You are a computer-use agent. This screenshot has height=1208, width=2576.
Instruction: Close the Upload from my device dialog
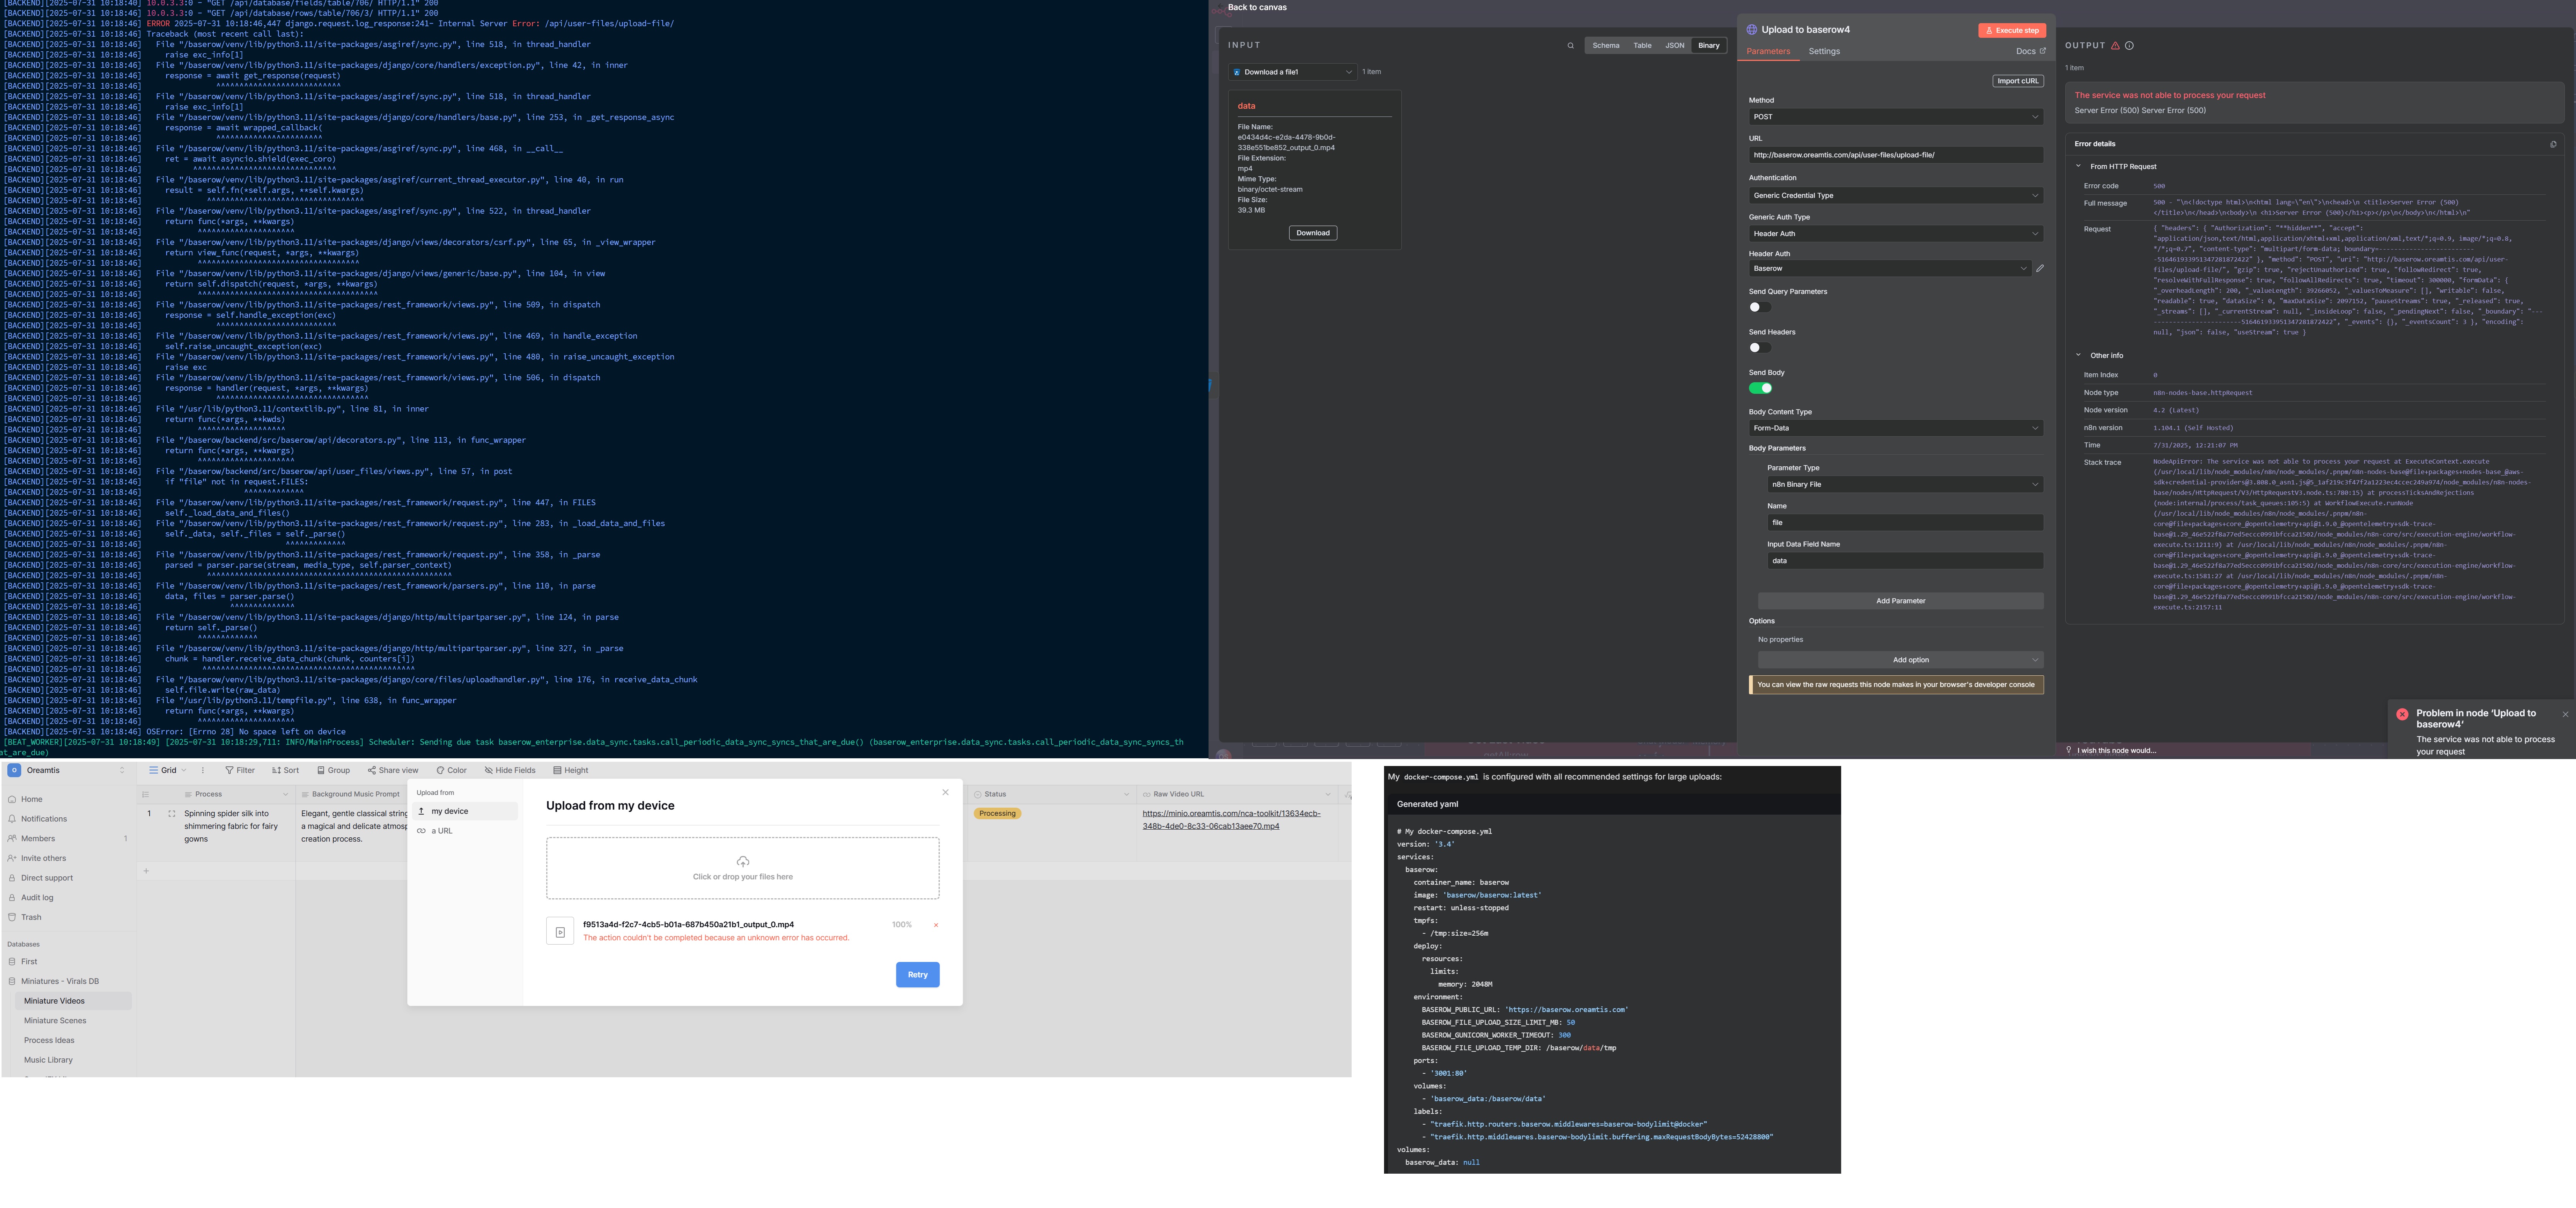[945, 793]
